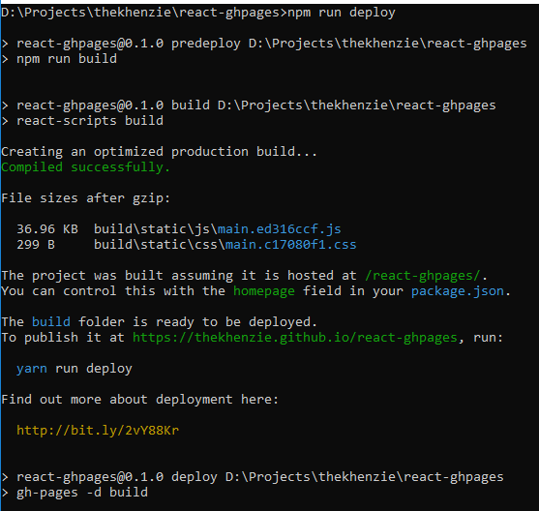Click the 299 B file size
539x511 pixels.
coord(36,245)
